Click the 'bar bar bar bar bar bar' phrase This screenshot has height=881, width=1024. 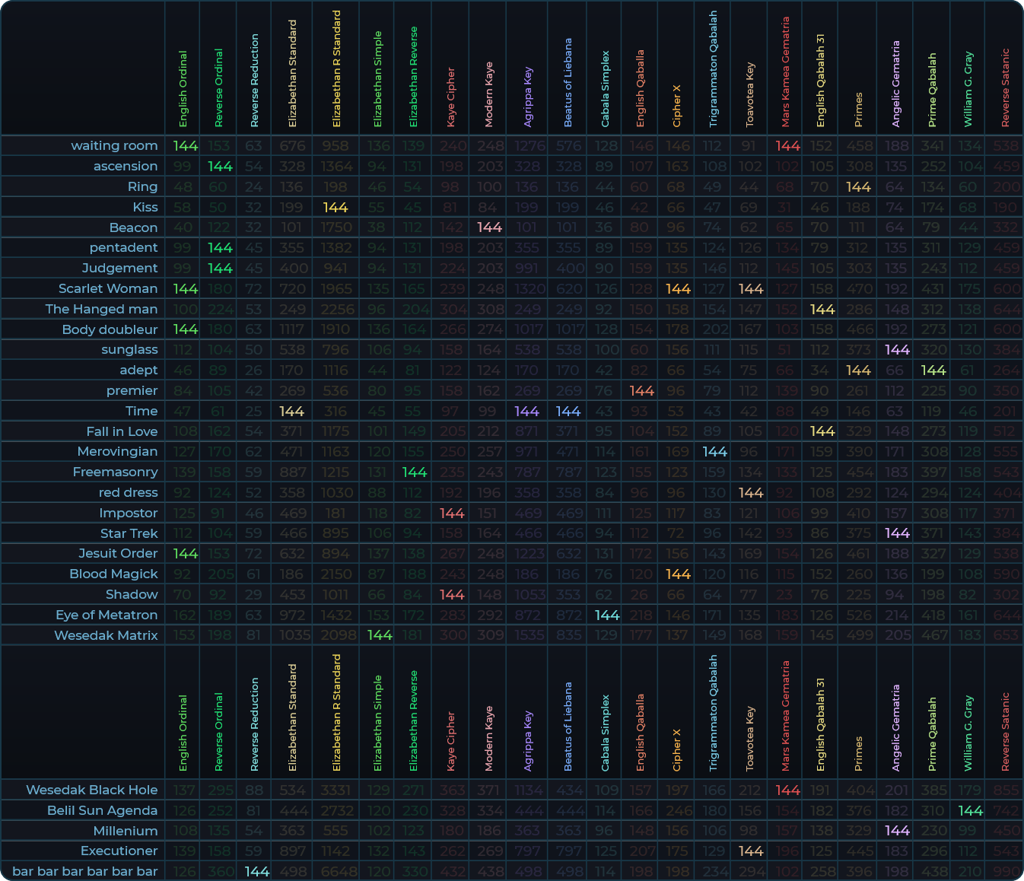click(x=85, y=871)
